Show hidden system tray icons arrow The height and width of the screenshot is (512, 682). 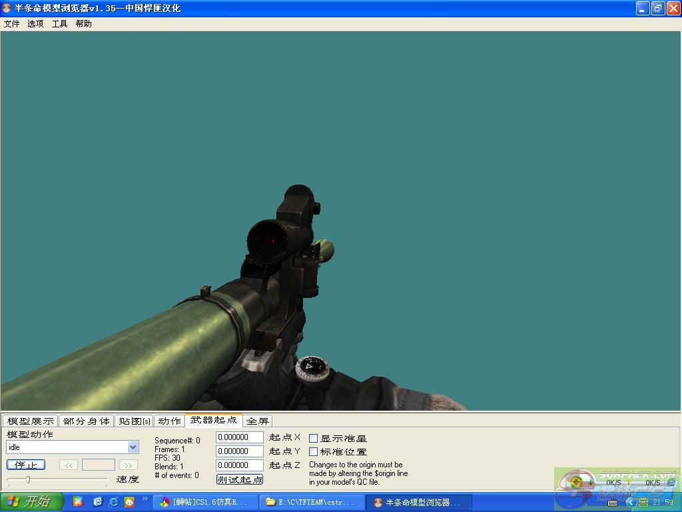pos(629,502)
